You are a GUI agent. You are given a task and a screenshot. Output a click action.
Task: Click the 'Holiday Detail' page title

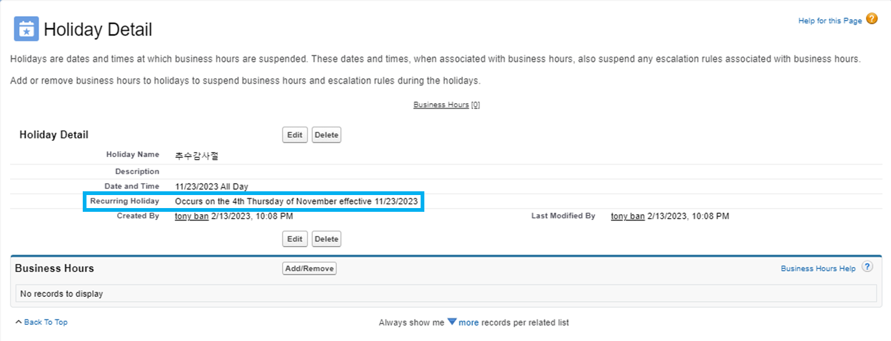(x=98, y=29)
